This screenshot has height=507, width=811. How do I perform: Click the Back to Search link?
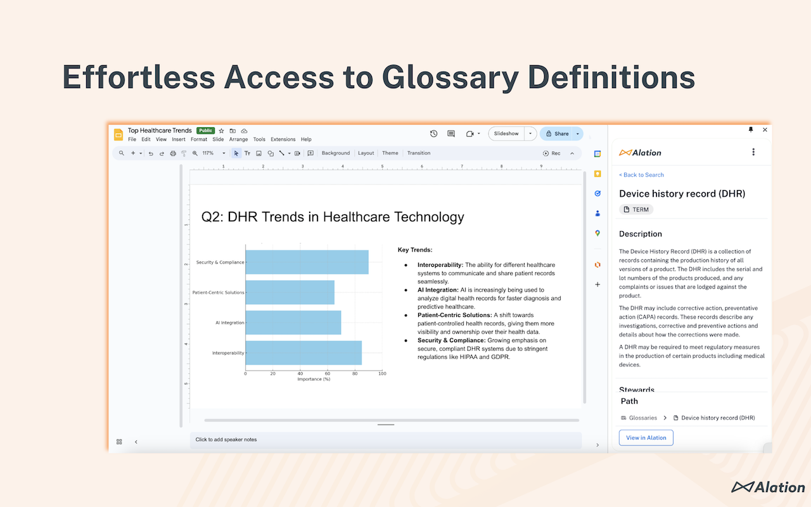641,175
